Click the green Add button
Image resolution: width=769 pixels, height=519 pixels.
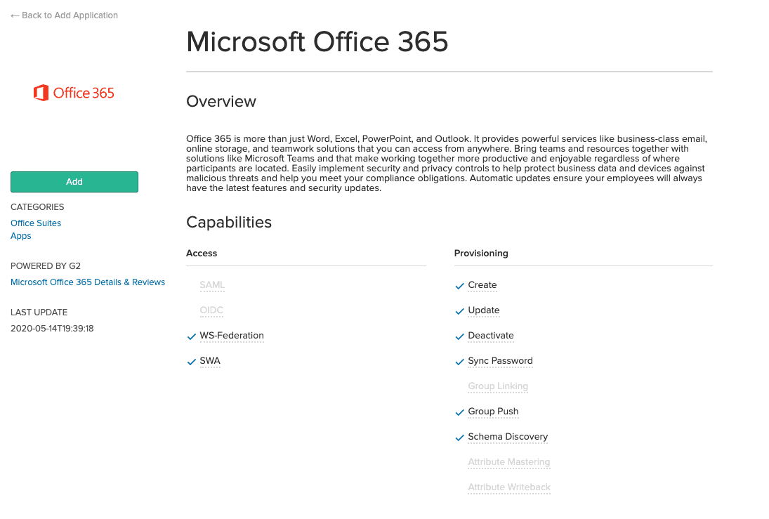coord(74,182)
